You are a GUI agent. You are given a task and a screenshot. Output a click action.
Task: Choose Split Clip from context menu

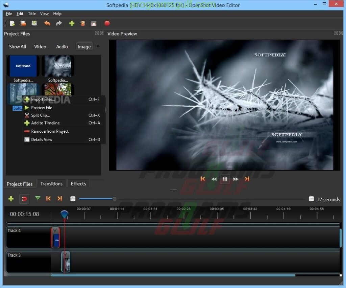click(64, 115)
